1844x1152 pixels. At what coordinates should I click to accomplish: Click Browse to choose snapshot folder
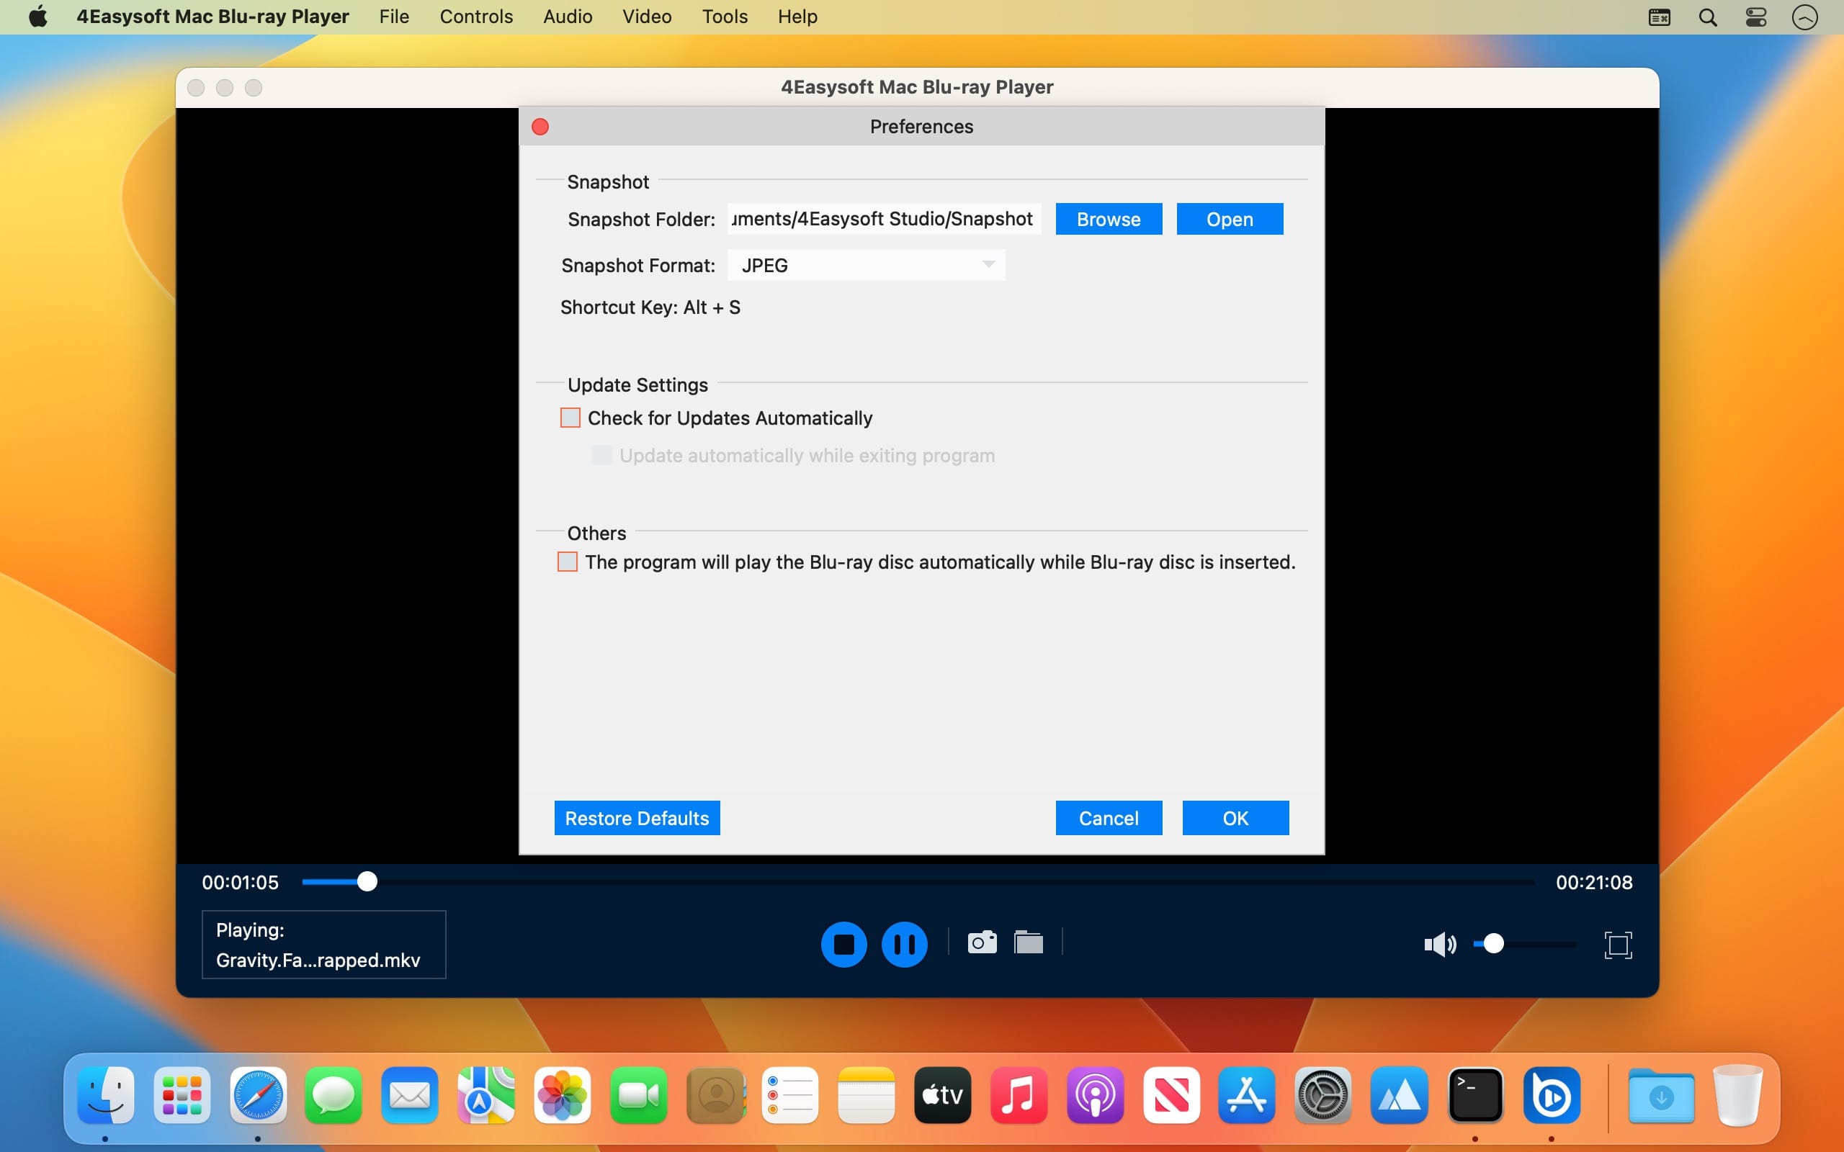[1108, 220]
